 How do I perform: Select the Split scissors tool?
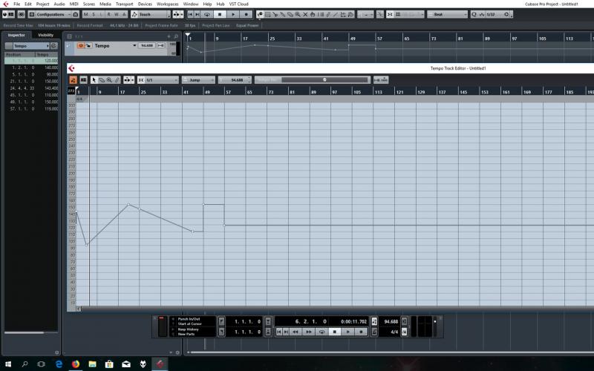tap(275, 14)
